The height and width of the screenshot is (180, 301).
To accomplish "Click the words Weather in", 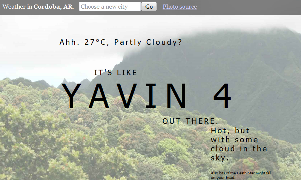I will 17,6.
